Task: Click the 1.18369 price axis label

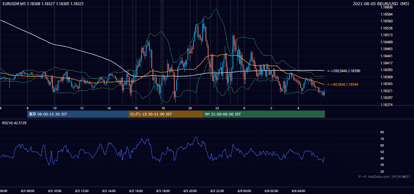Action: 387,77
